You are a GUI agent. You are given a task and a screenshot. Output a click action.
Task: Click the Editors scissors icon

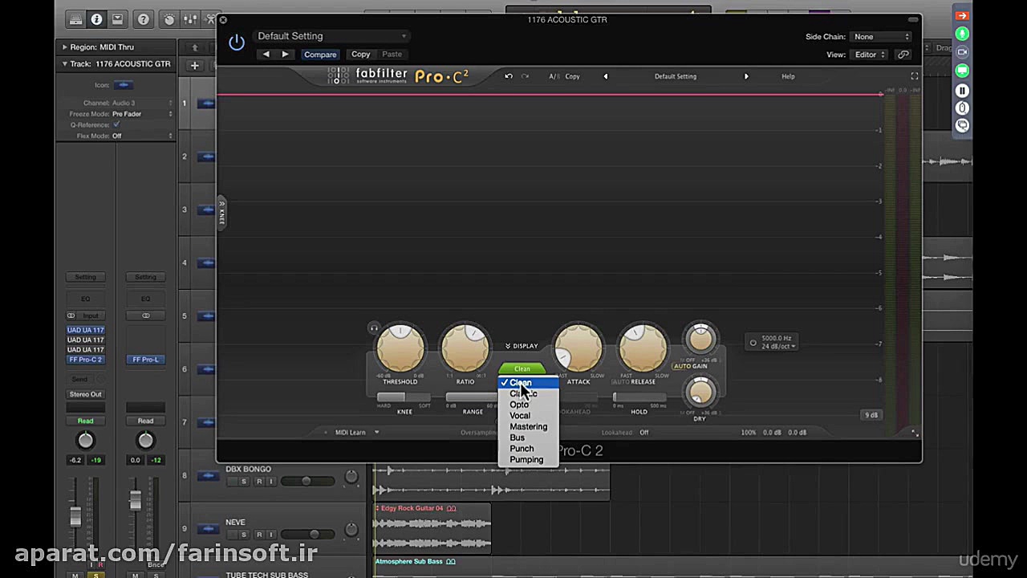[210, 19]
